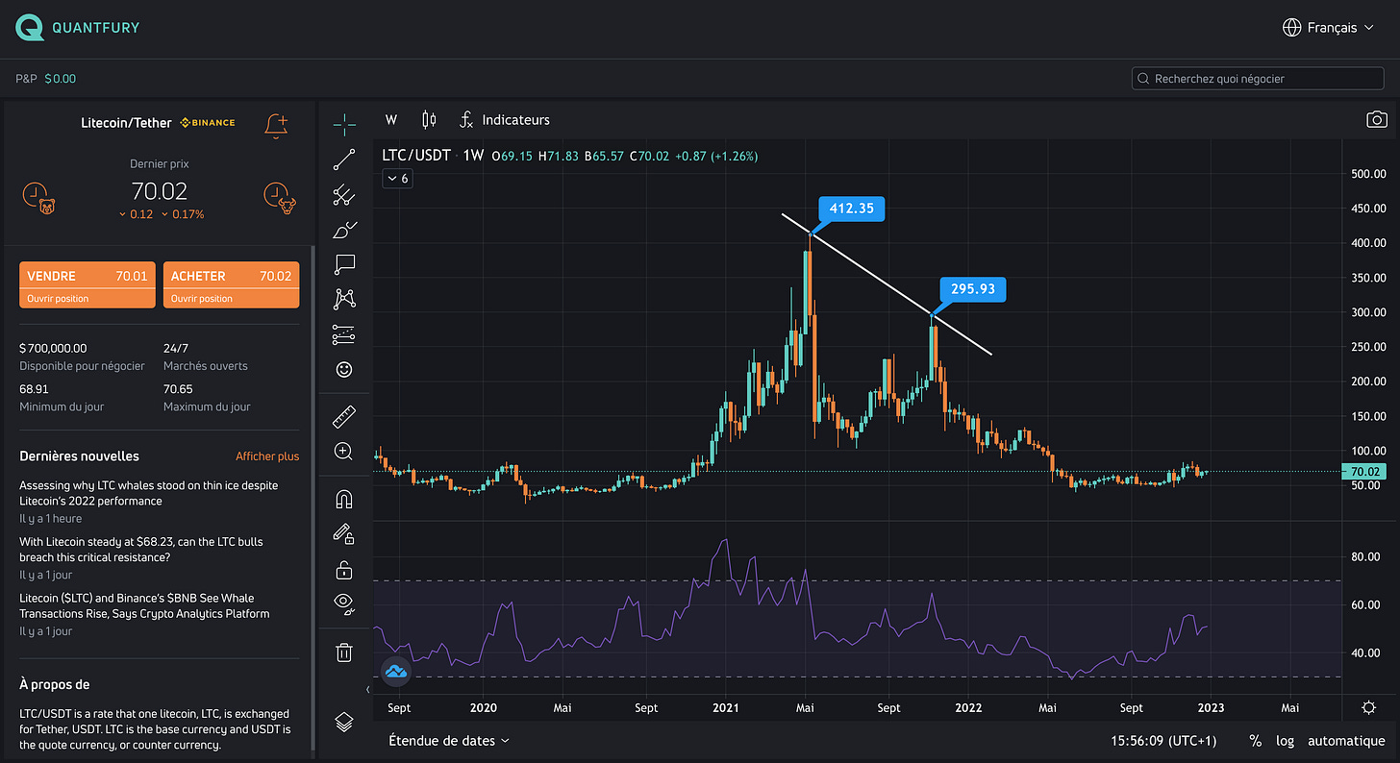
Task: Open chart settings gear icon
Action: pos(1369,707)
